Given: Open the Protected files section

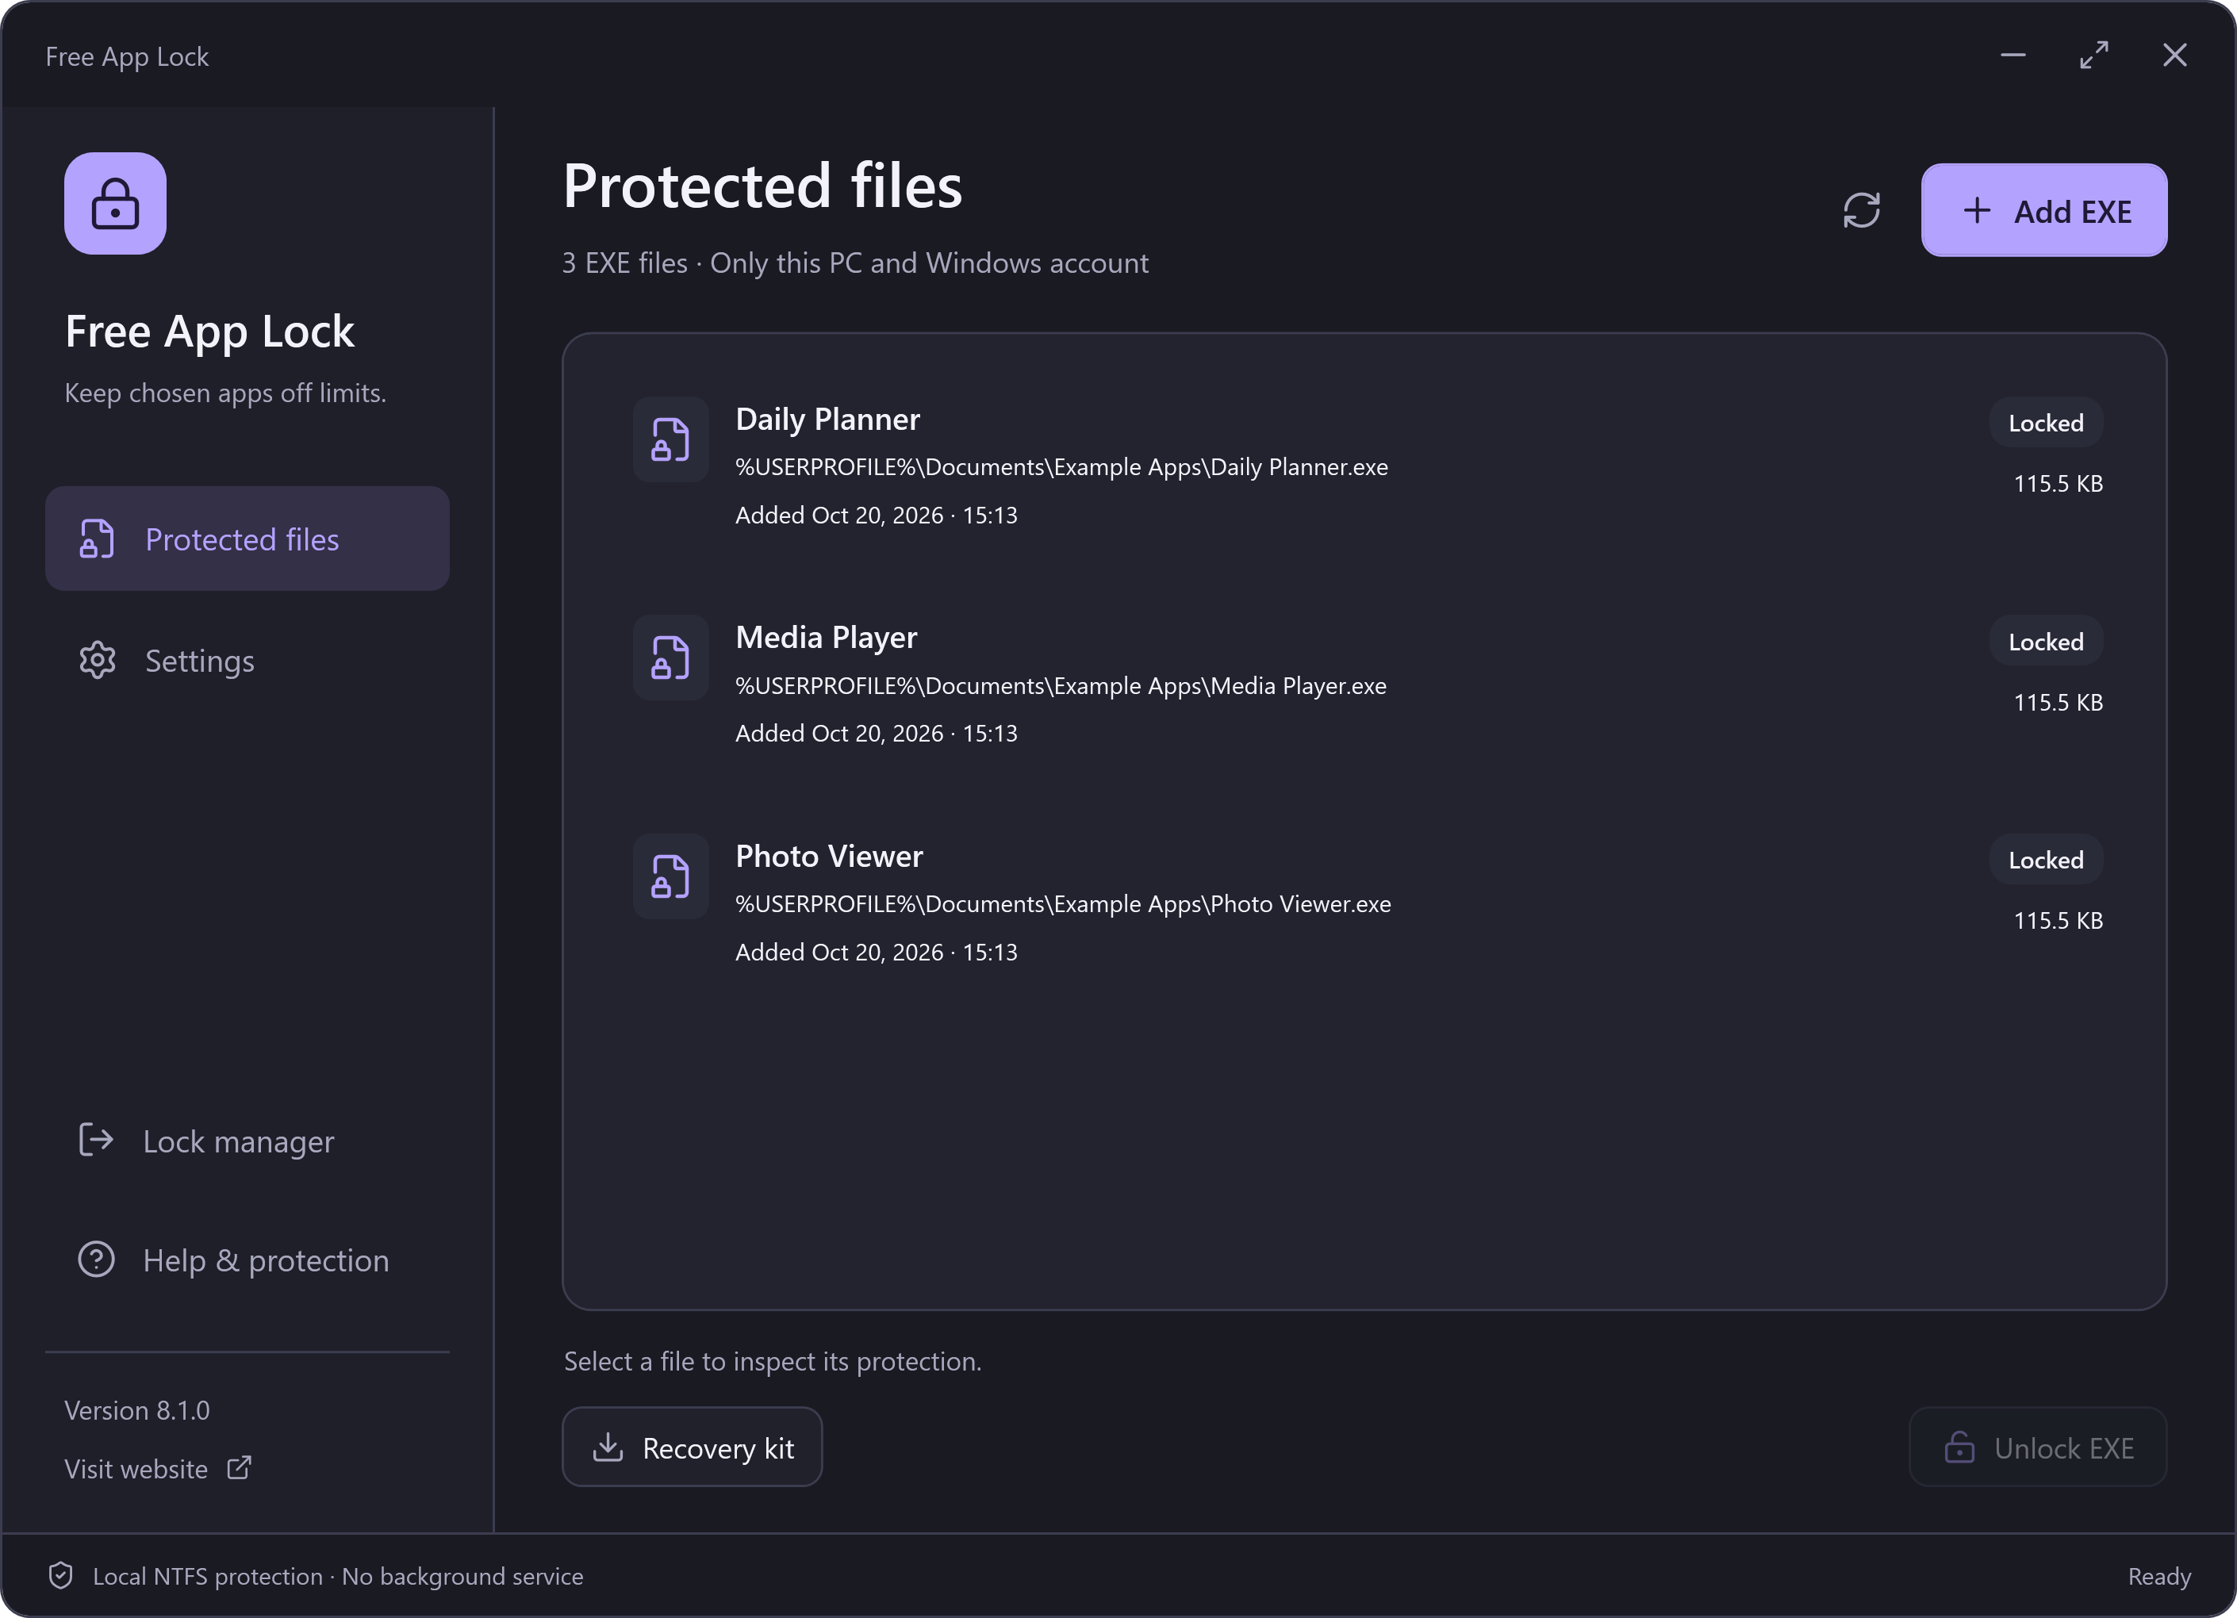Looking at the screenshot, I should (247, 539).
